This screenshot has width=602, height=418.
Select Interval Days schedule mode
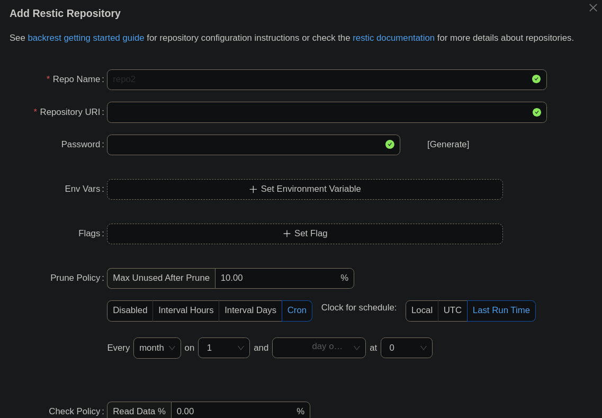[x=250, y=311]
